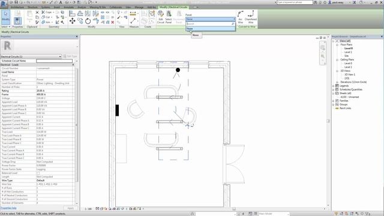Open the Site floor plan

[x=347, y=56]
